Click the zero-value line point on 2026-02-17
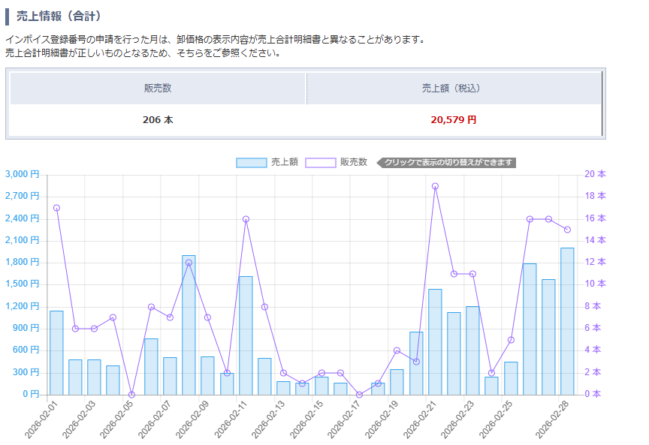This screenshot has height=445, width=649. pyautogui.click(x=359, y=395)
